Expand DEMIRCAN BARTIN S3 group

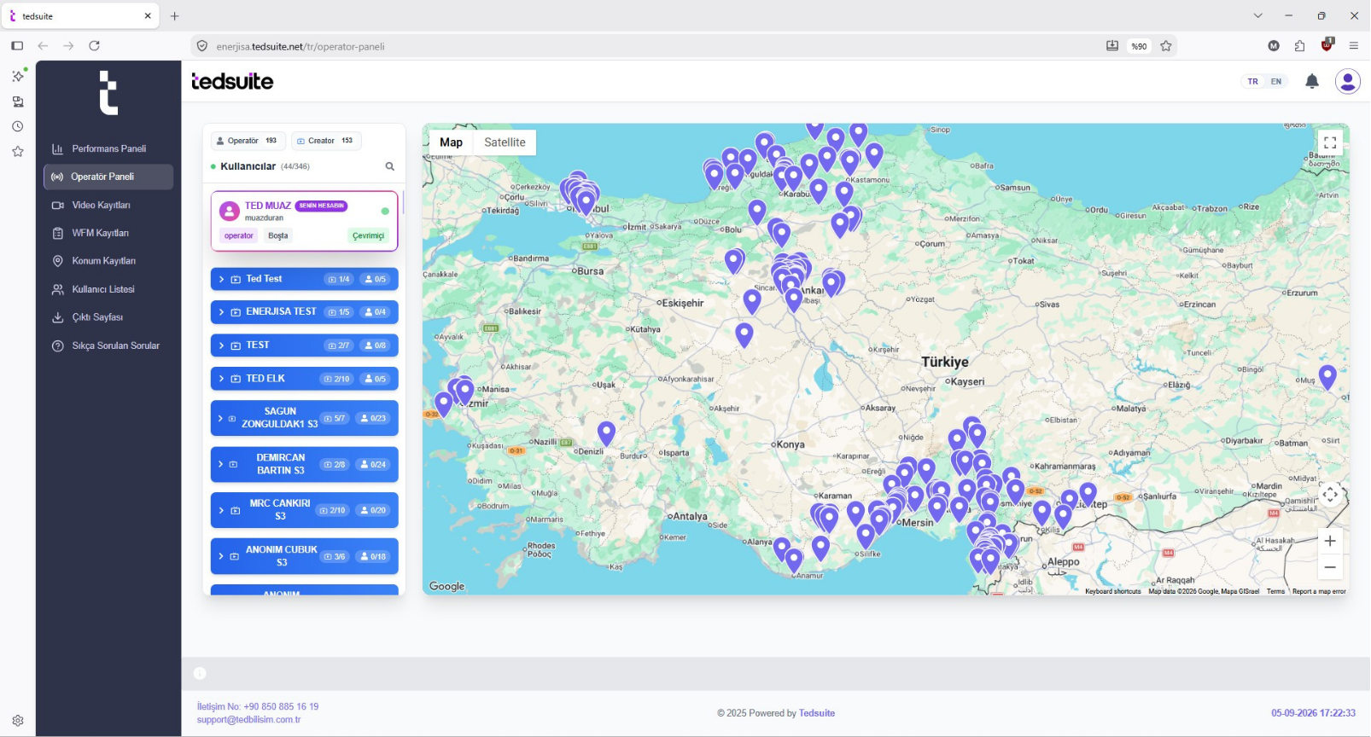304,464
